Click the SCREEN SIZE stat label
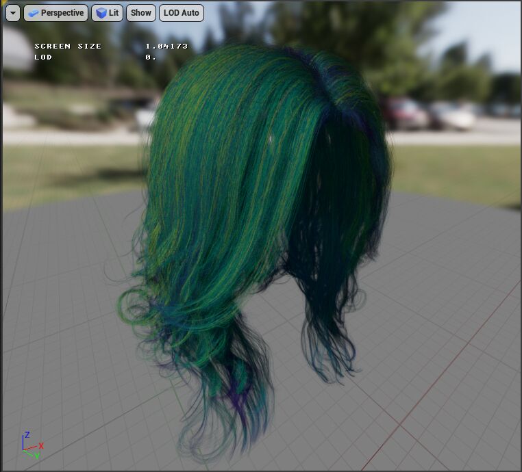The width and height of the screenshot is (522, 472). (68, 47)
